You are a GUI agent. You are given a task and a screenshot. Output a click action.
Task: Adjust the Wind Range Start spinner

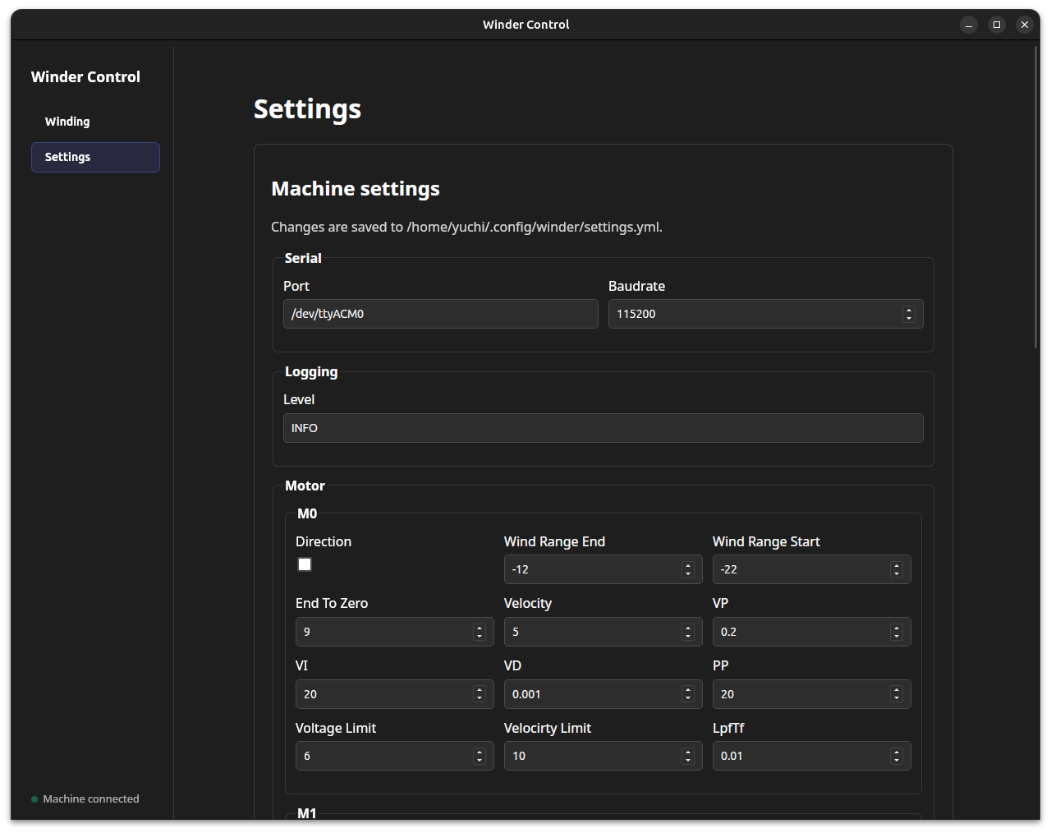tap(897, 569)
